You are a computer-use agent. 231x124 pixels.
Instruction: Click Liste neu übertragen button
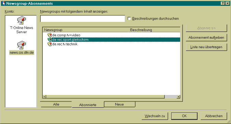point(206,47)
